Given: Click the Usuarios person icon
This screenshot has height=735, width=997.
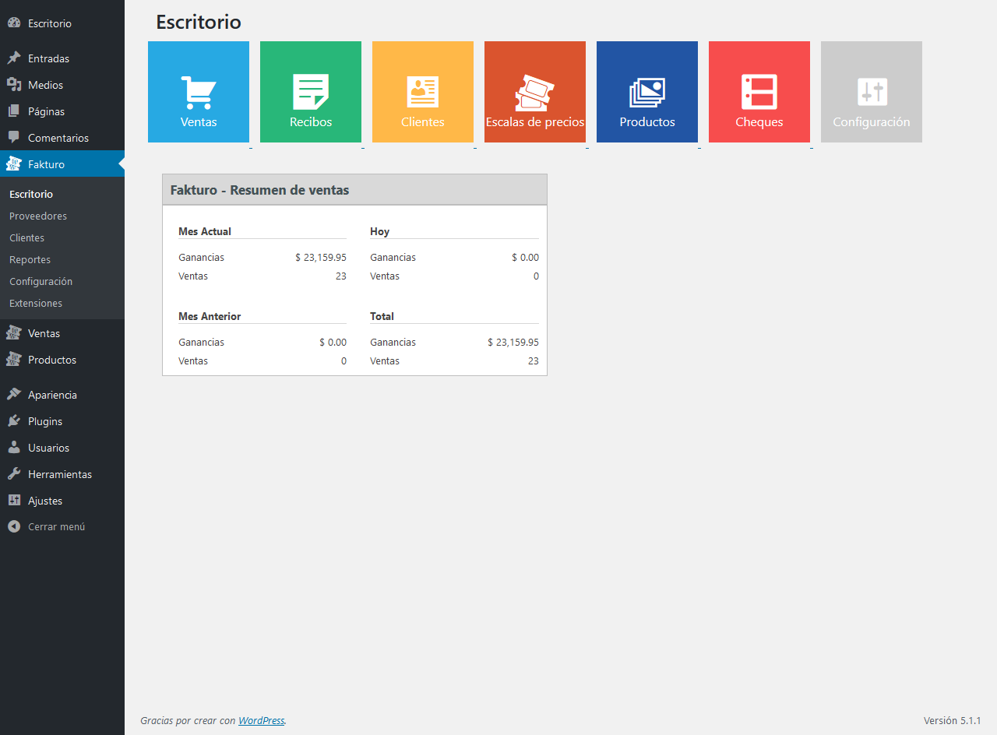Looking at the screenshot, I should pos(14,448).
